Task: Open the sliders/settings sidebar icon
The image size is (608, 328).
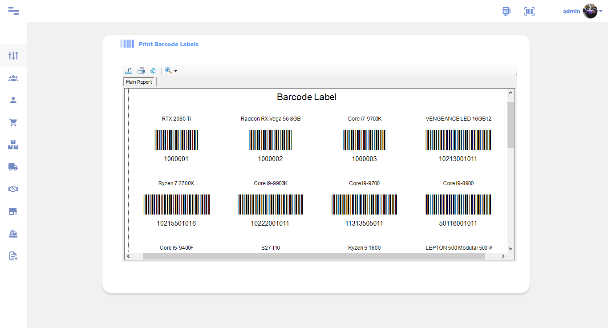Action: [x=13, y=56]
